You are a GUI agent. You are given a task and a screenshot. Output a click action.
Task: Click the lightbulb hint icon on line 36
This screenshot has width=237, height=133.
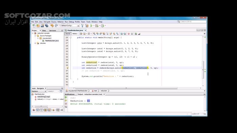point(68,68)
